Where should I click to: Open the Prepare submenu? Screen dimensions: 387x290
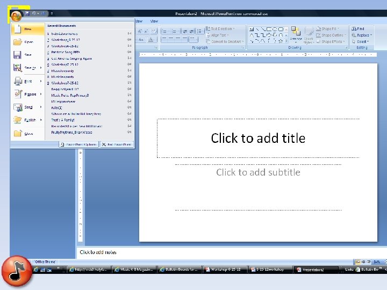coord(28,94)
